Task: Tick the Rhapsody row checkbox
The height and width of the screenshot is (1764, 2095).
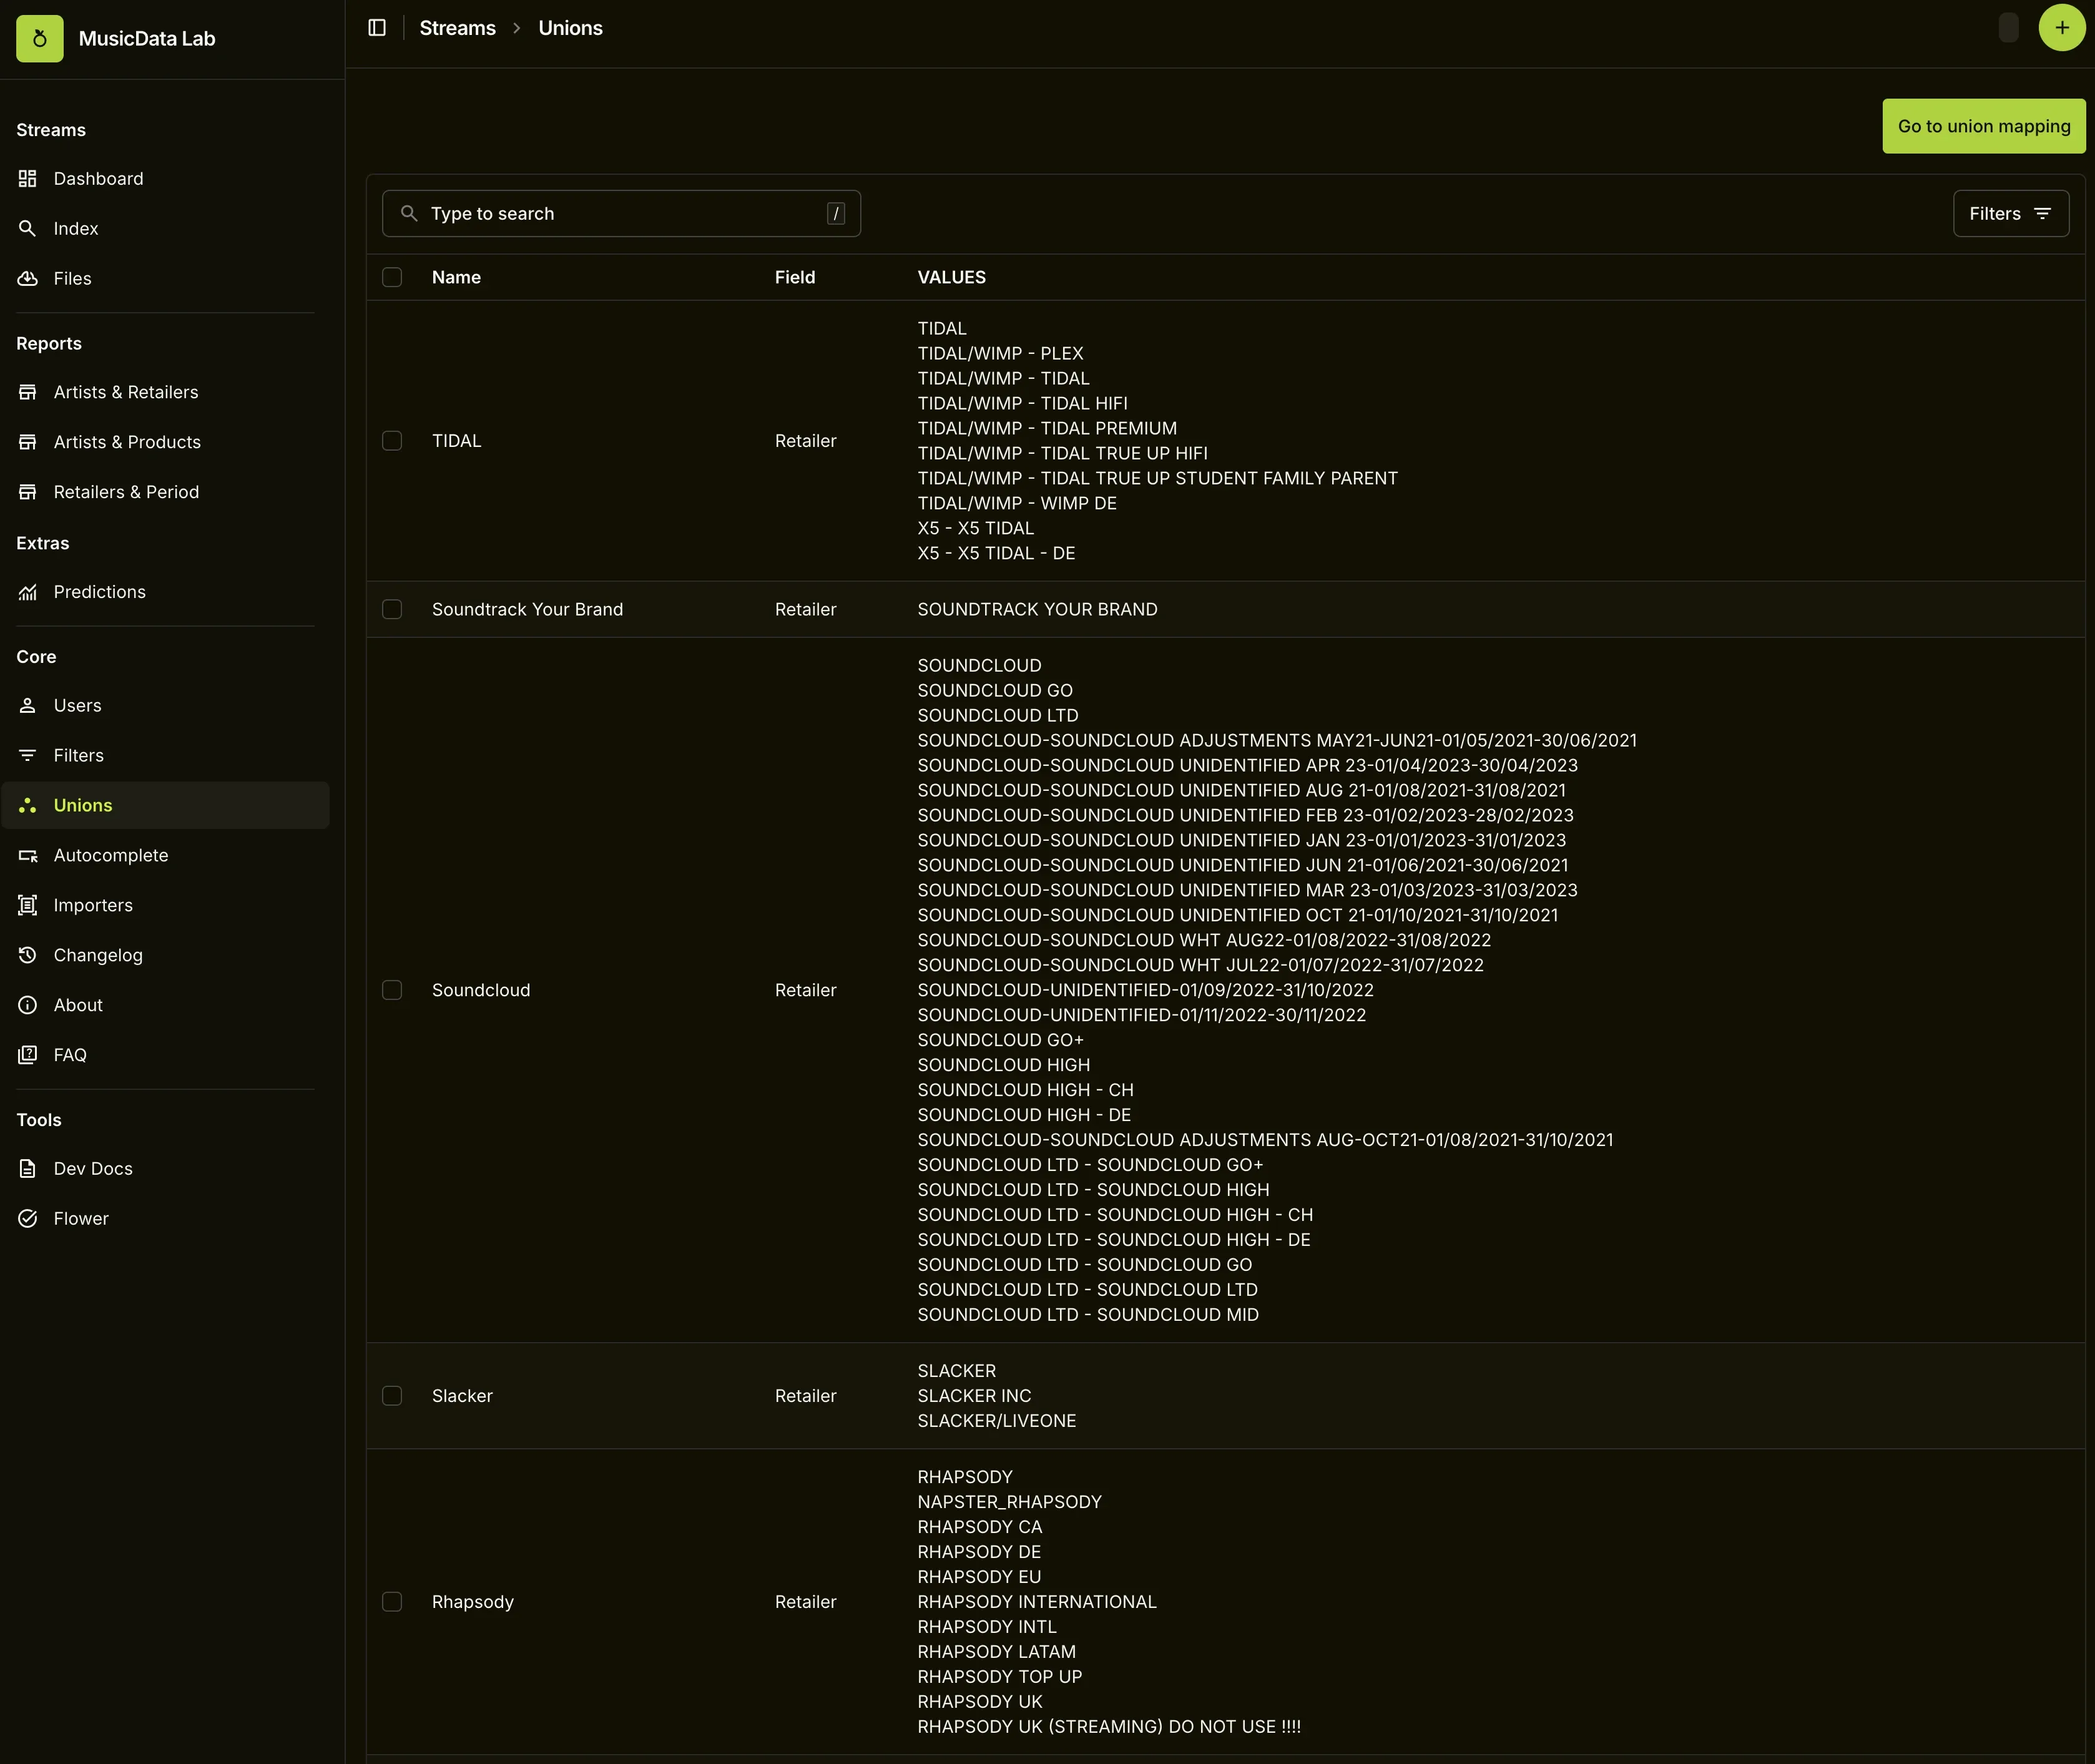Action: pos(392,1602)
